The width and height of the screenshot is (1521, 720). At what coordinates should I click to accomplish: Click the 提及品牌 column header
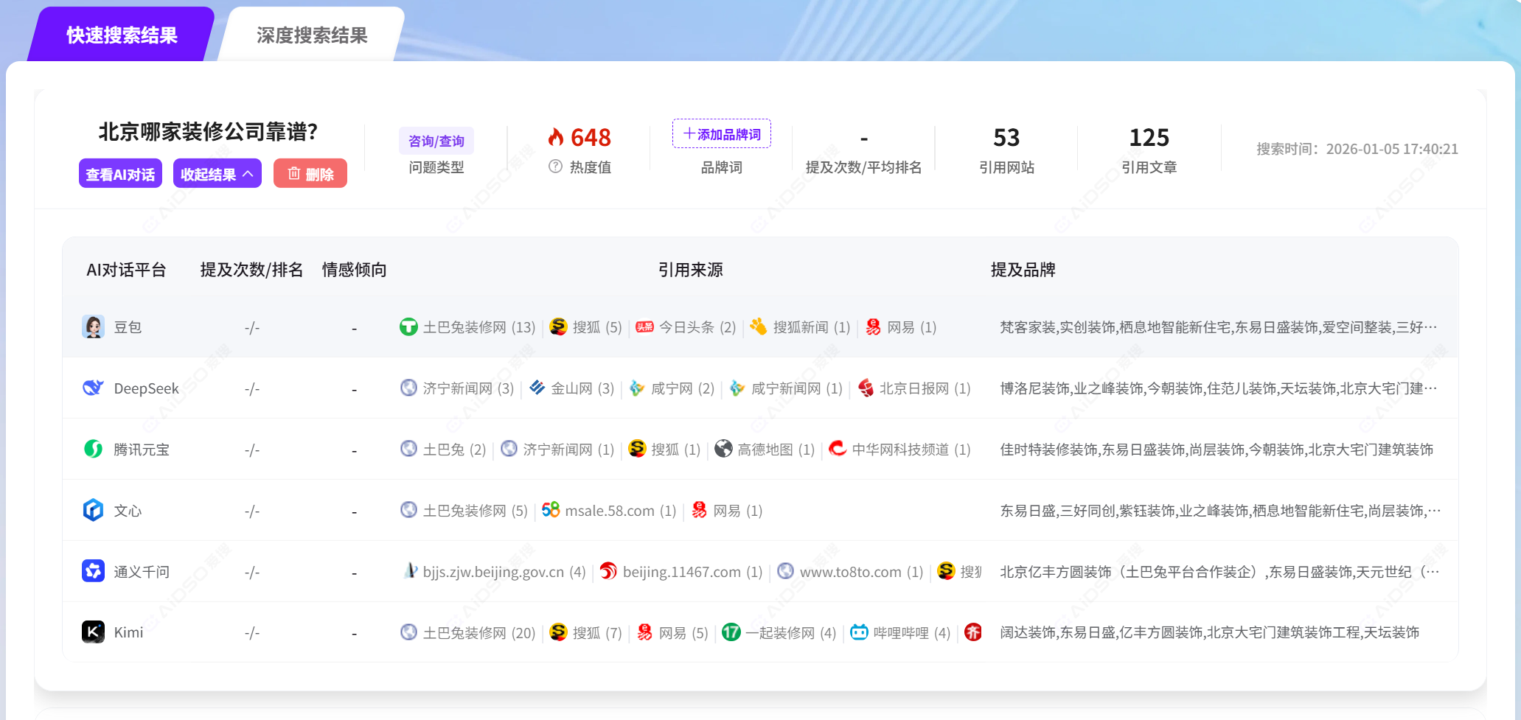(1023, 270)
